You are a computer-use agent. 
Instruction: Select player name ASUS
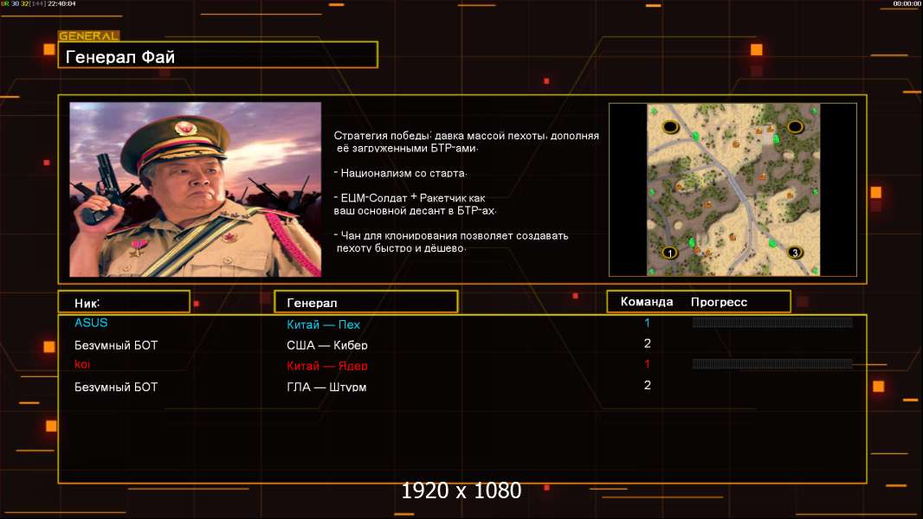click(x=91, y=323)
